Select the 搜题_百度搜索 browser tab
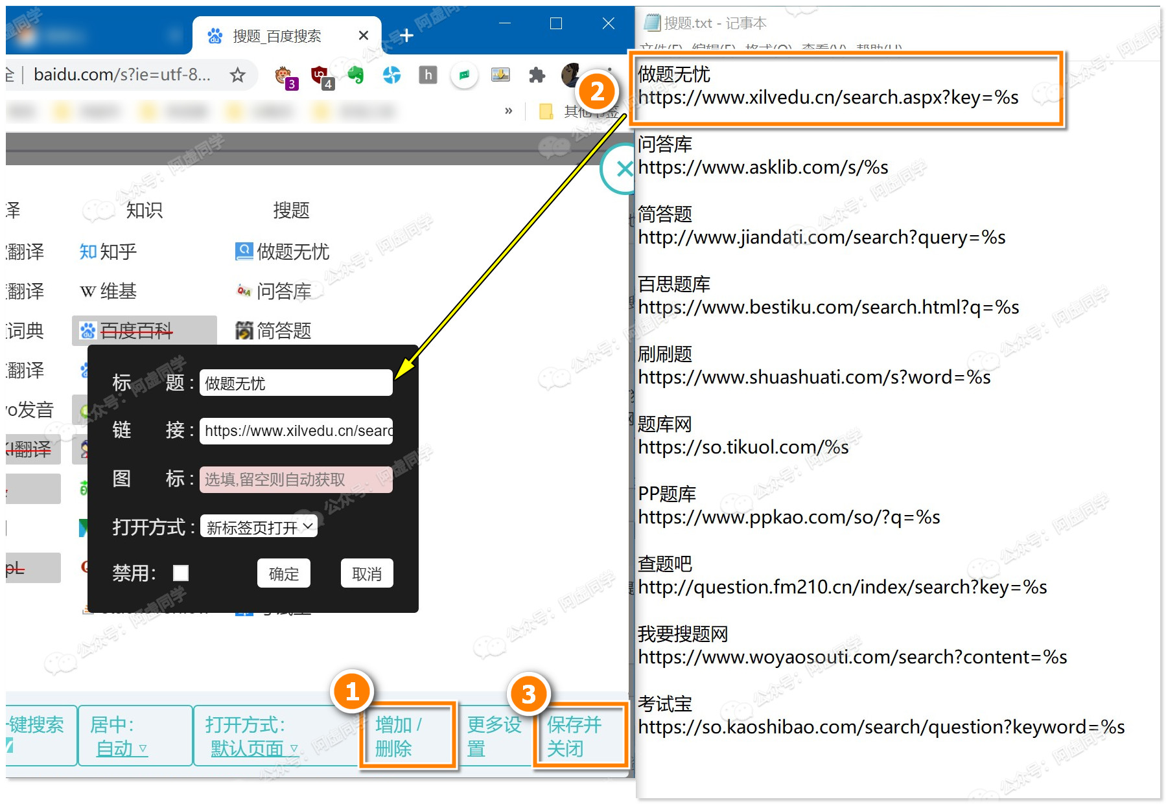Viewport: 1166px width, 804px height. tap(285, 36)
